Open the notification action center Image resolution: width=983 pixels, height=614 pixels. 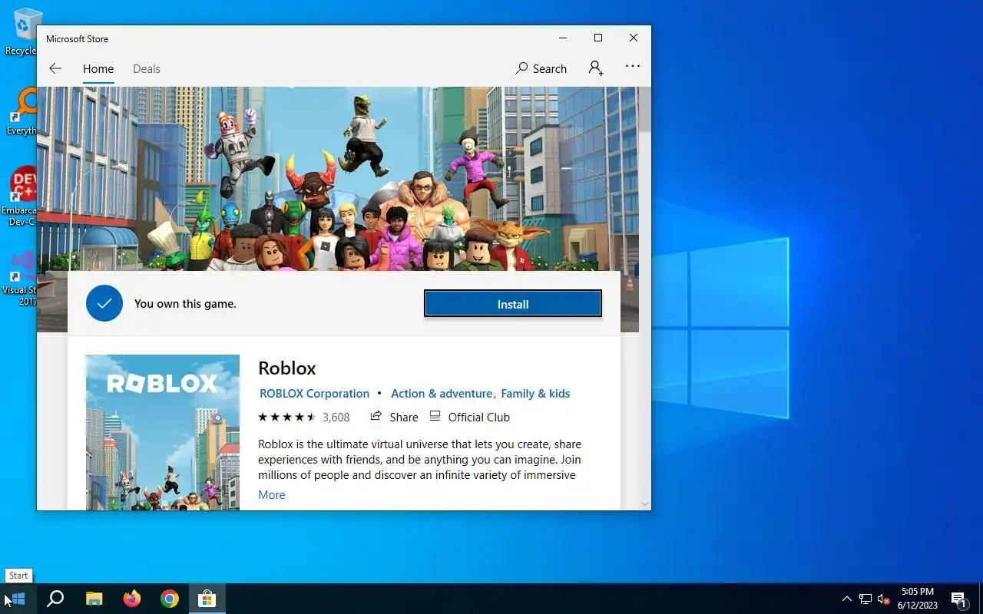[x=958, y=599]
